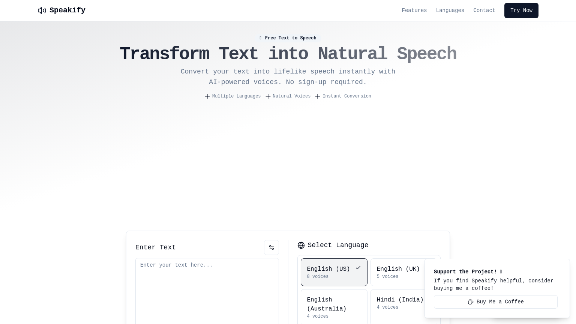This screenshot has width=576, height=324.
Task: Click plus icon next to Natural Voices
Action: coord(268,96)
